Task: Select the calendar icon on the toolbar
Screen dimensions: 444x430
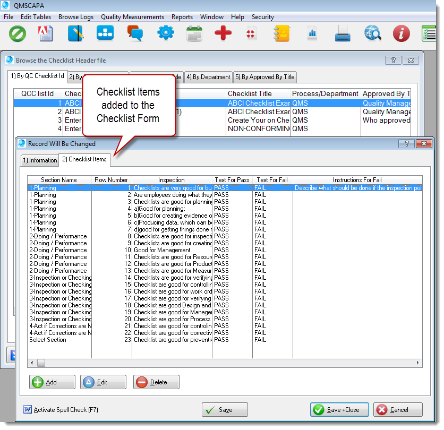Action: (195, 33)
